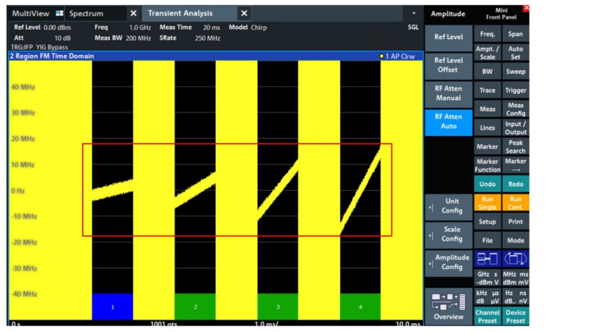The height and width of the screenshot is (332, 591).
Task: Select the Hz ns dB.. nV unit key
Action: pyautogui.click(x=515, y=297)
